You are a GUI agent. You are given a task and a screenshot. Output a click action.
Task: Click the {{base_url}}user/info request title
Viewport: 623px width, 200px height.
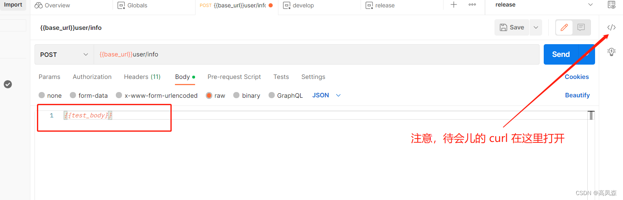tap(71, 28)
